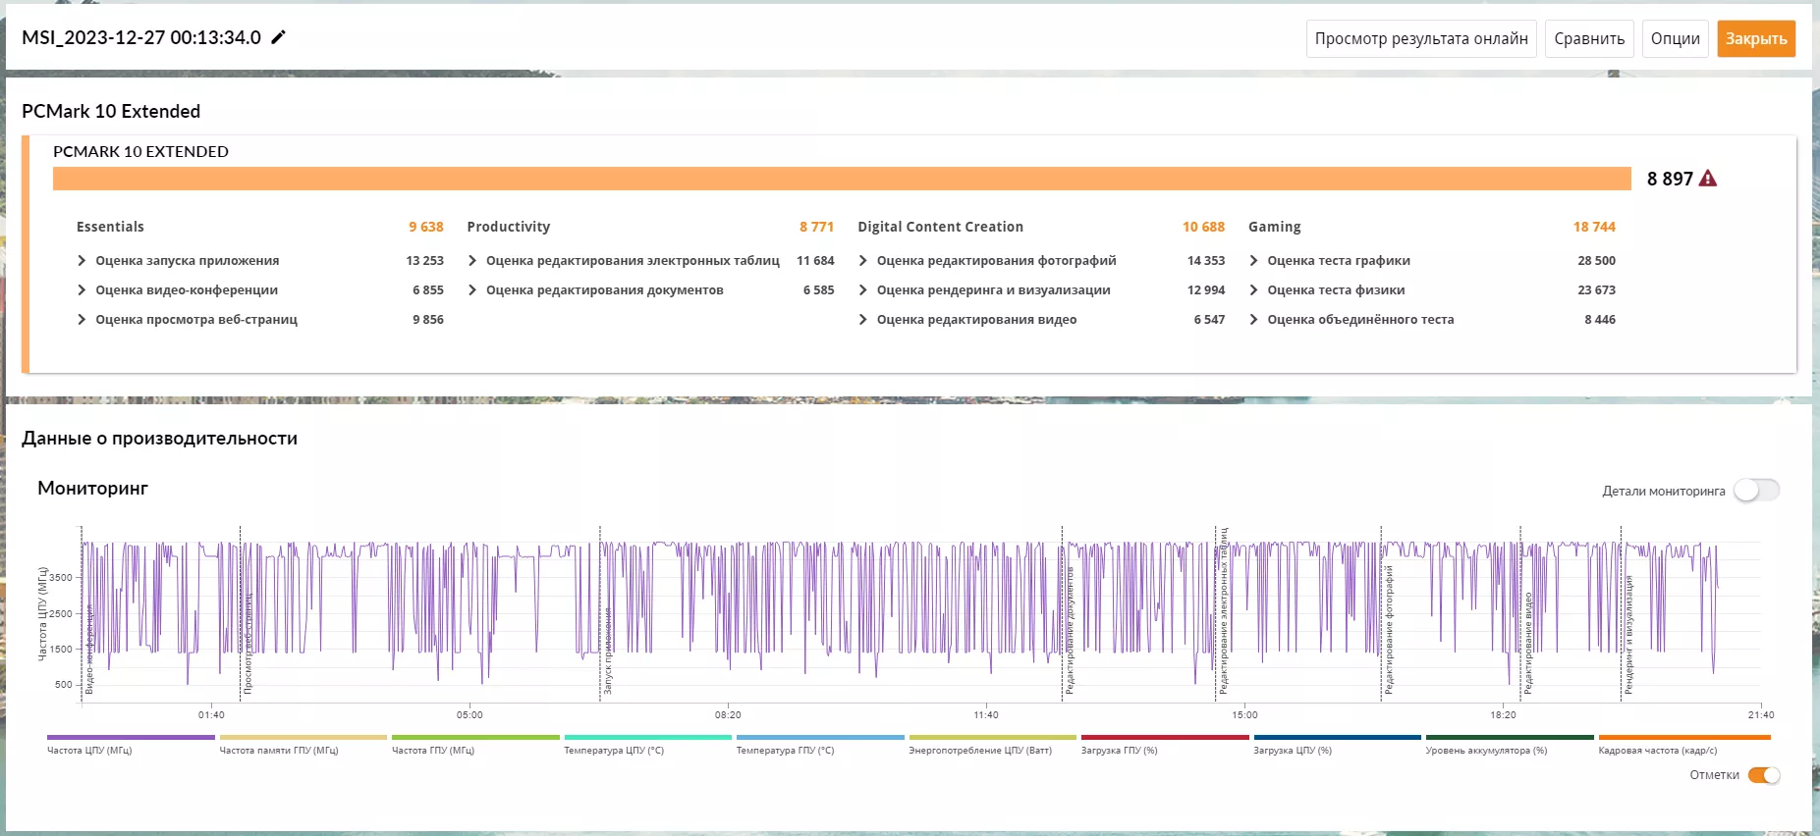Click the orange Закрыть button
The width and height of the screenshot is (1820, 836).
[x=1756, y=39]
